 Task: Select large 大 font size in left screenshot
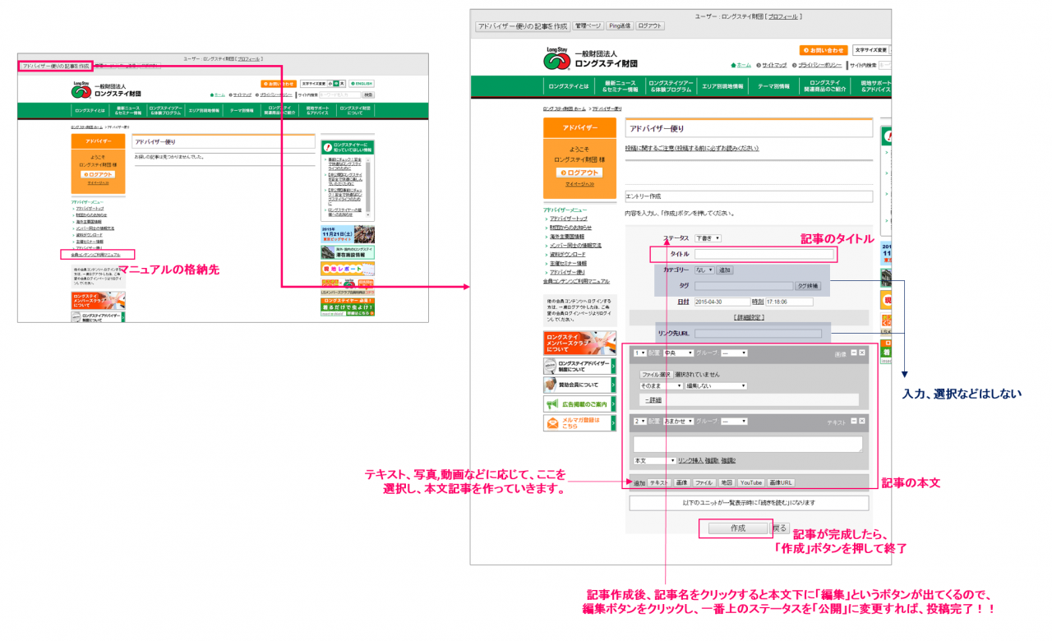tap(342, 84)
